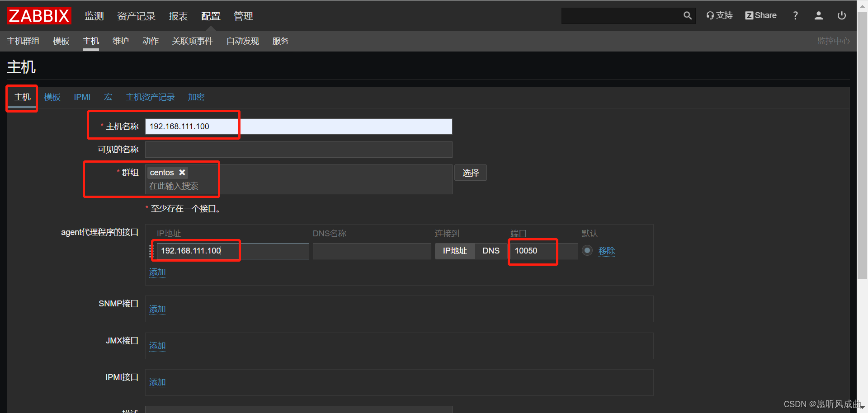Add another agent interface via 添加
Screen dimensions: 868x413
pos(157,272)
